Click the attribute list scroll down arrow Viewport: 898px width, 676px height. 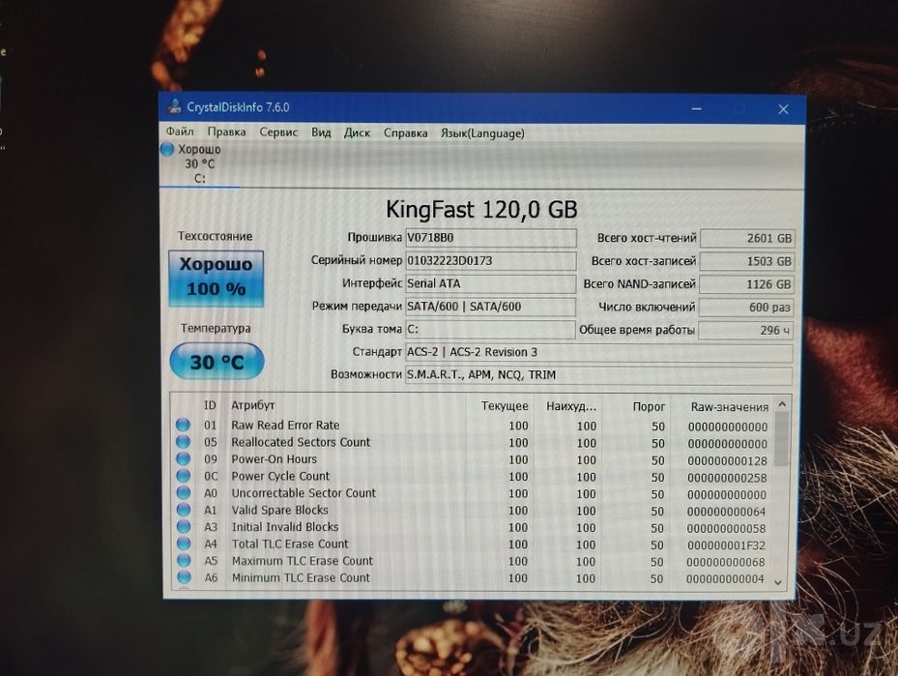[778, 582]
